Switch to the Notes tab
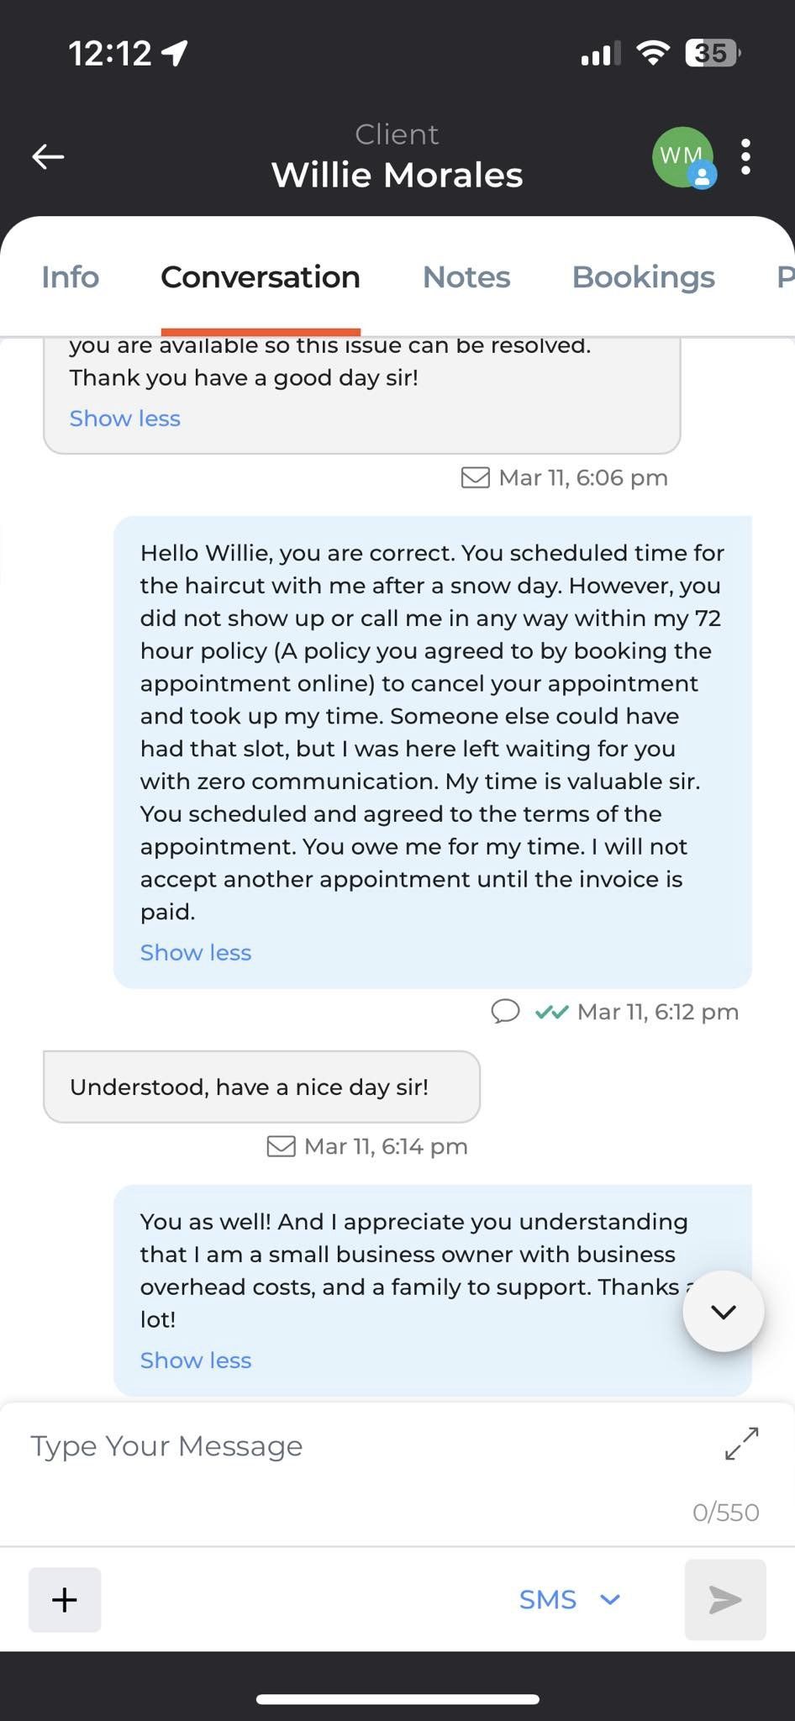Screen dimensions: 795x1721 [466, 277]
